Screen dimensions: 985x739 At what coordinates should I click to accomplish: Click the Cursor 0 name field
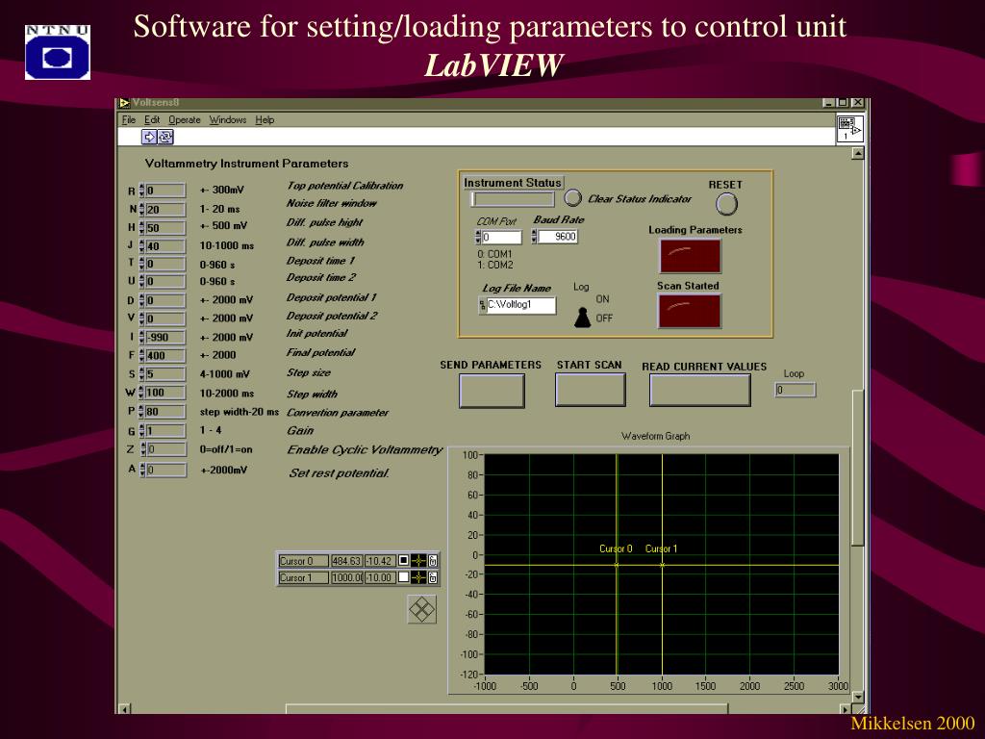(303, 561)
